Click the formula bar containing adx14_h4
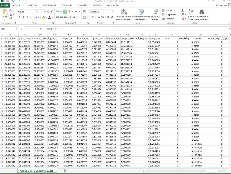Viewport: 231px width, 174px height. coord(136,29)
